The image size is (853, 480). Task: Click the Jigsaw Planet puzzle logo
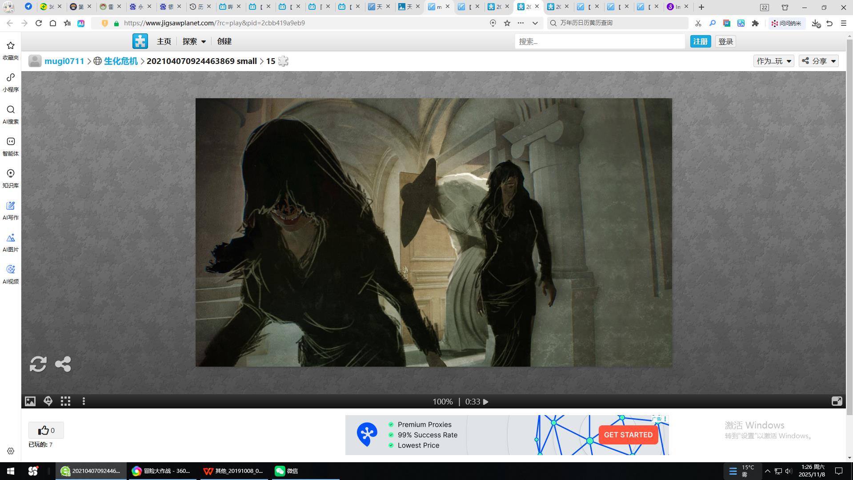point(140,41)
